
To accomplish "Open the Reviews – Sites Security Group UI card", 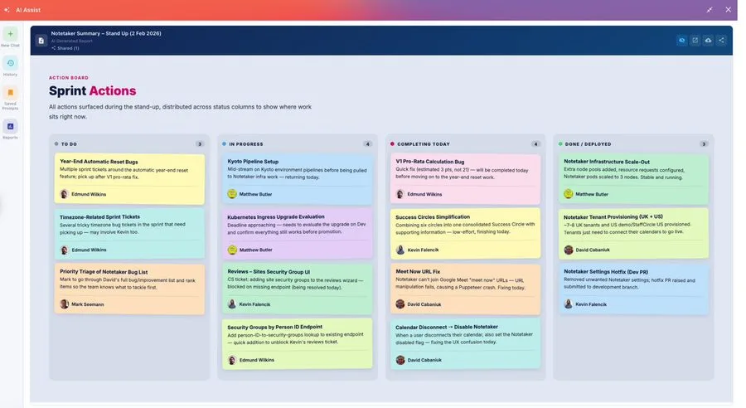I will [298, 289].
